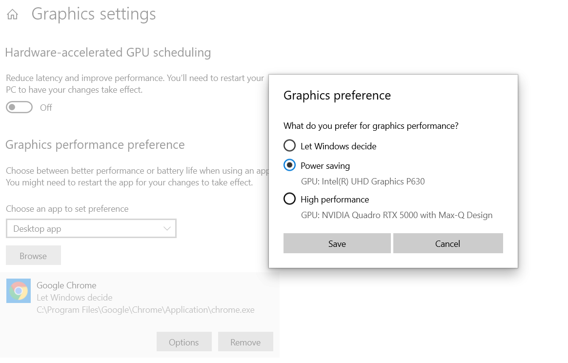Select the Google Chrome entry name

pyautogui.click(x=66, y=285)
